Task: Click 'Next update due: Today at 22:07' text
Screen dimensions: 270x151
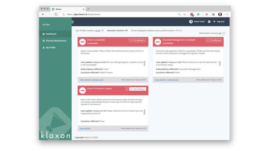Action: 134,80
